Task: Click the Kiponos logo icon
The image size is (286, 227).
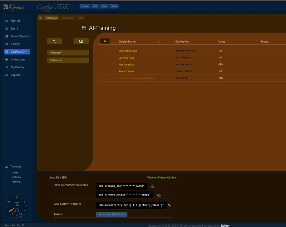Action: pos(6,7)
